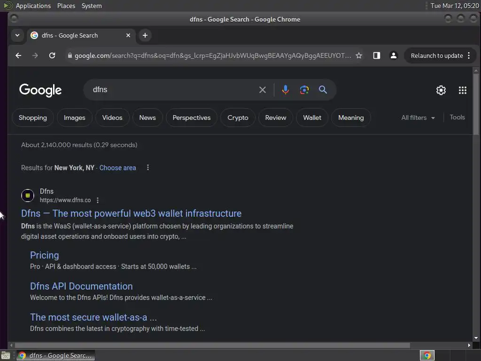Submit search with magnifying glass icon
481x361 pixels.
[323, 90]
